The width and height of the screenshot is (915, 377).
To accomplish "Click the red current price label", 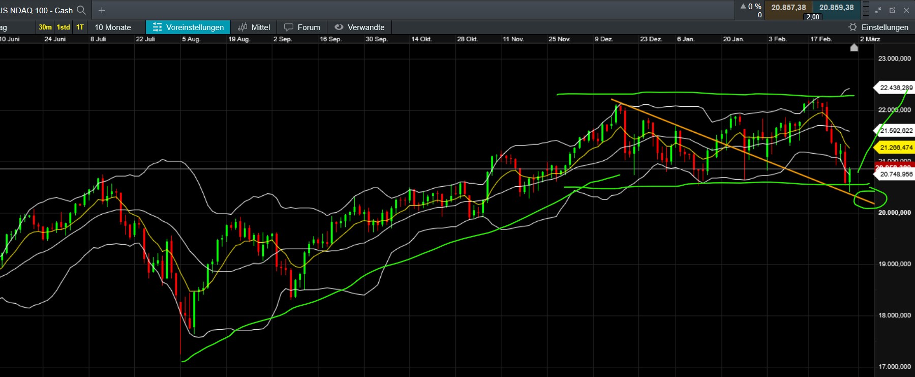I will [895, 166].
